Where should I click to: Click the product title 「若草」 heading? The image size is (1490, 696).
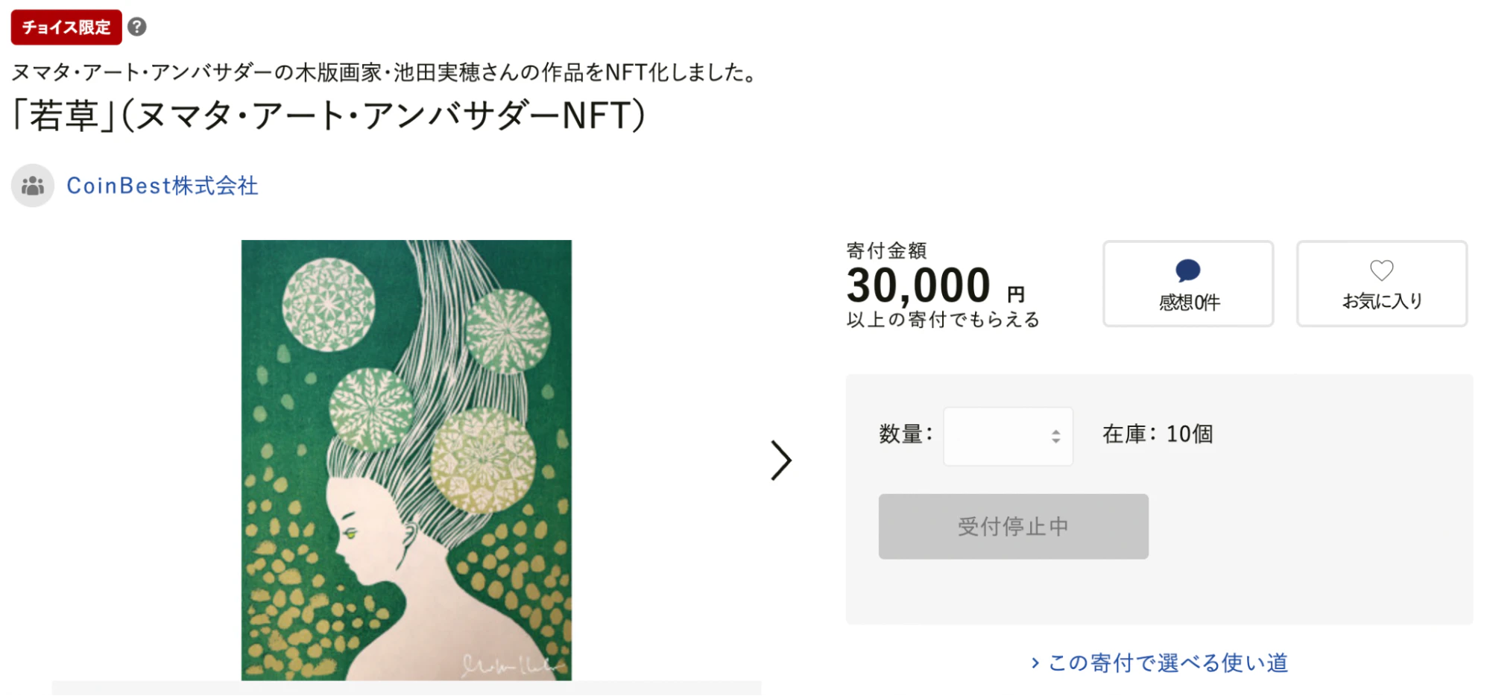329,116
